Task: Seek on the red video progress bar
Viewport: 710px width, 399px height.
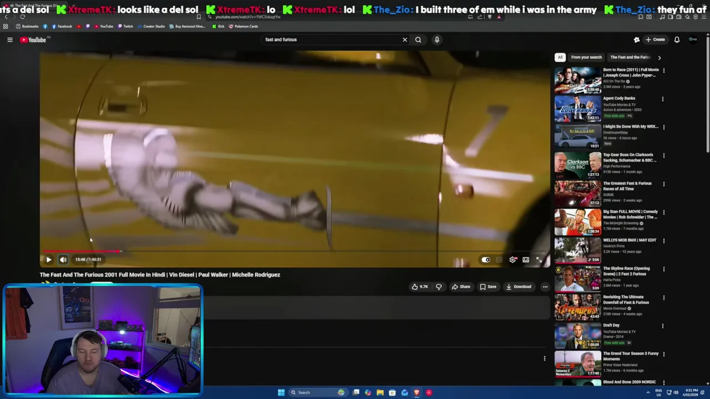Action: click(x=295, y=251)
